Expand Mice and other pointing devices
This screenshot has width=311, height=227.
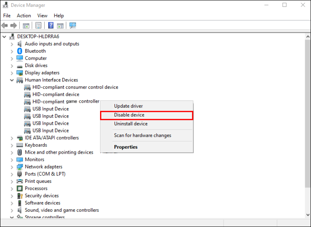[12, 152]
